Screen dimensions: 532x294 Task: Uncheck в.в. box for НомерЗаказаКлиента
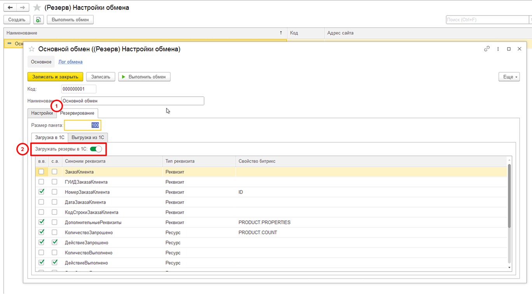coord(41,192)
